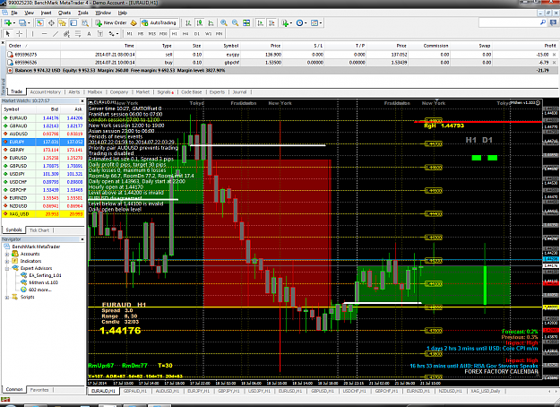Open the Strategy Tester icon
This screenshot has width=560, height=407.
click(85, 23)
